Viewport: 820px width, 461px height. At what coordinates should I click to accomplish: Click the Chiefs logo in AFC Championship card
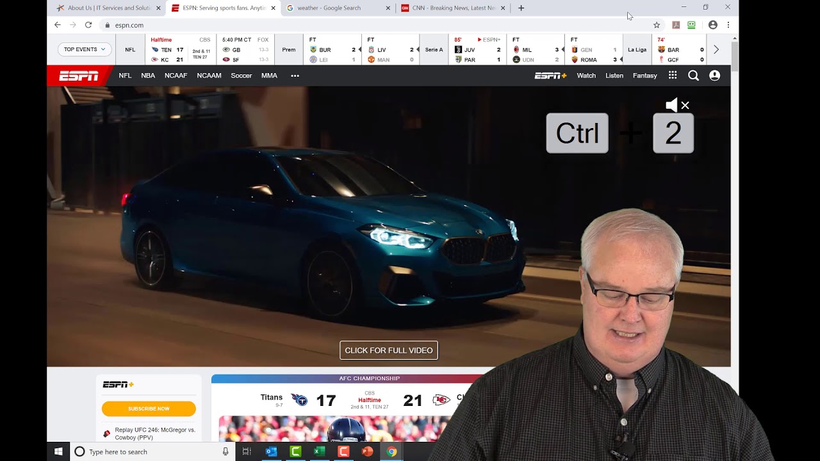click(x=441, y=400)
